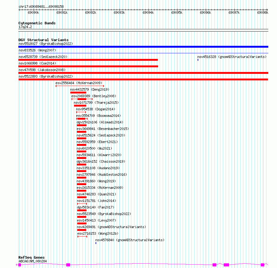
Task: Select the DGV Structural Variants track title
Action: click(44, 40)
